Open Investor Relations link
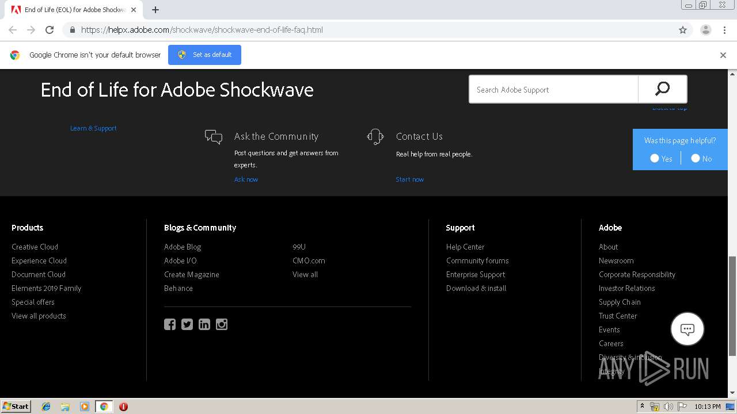This screenshot has height=414, width=737. point(626,288)
